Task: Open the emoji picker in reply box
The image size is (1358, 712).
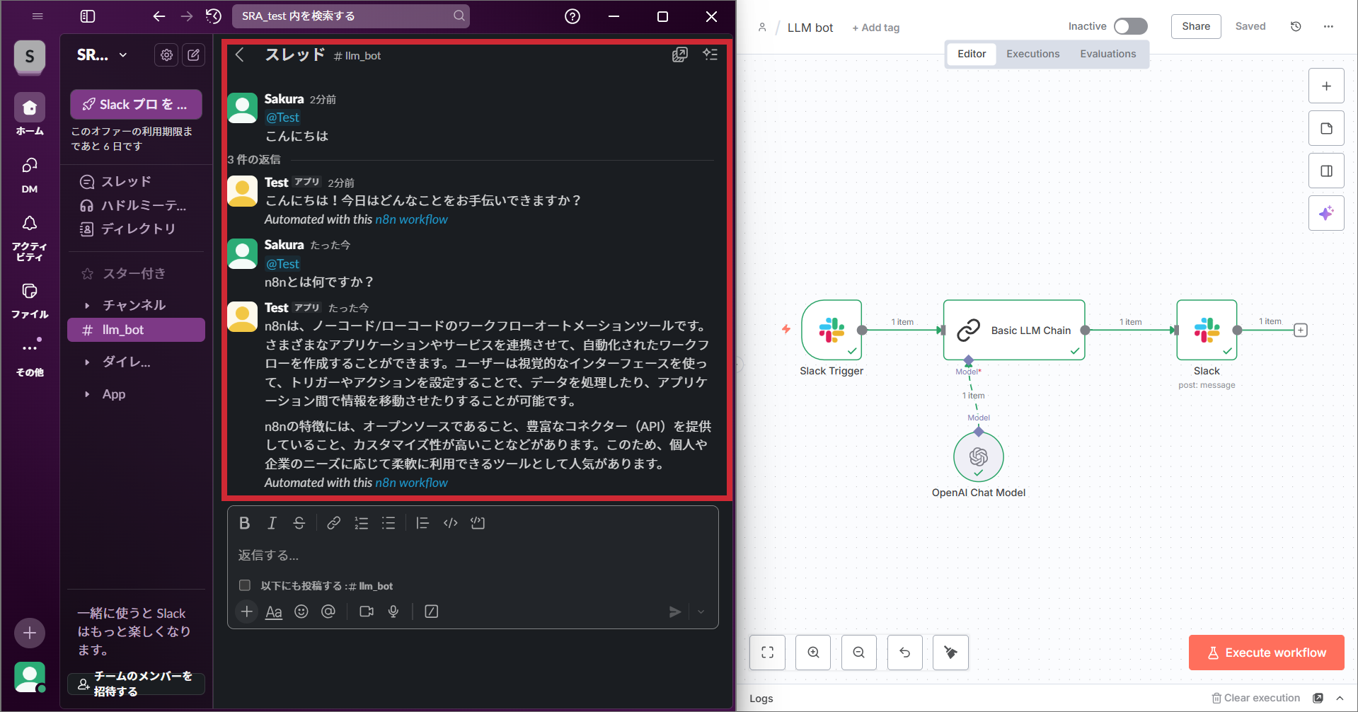Action: pos(301,611)
